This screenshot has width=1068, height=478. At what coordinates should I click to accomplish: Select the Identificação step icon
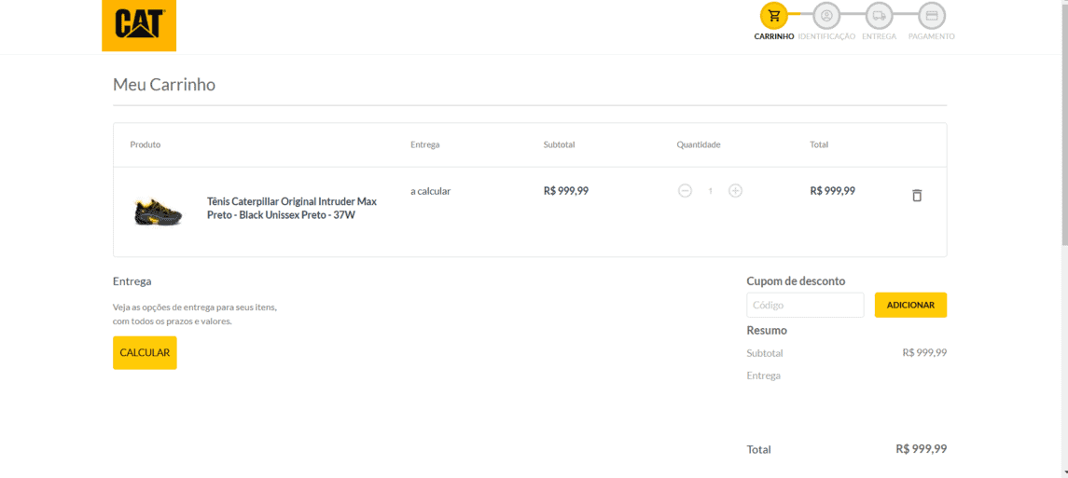826,16
